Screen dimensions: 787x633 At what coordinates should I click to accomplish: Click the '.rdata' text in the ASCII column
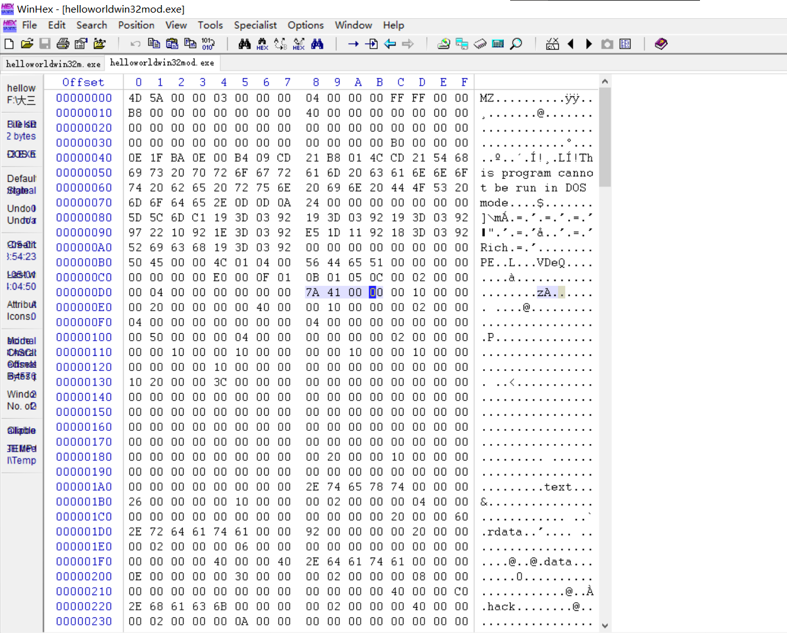(x=501, y=532)
